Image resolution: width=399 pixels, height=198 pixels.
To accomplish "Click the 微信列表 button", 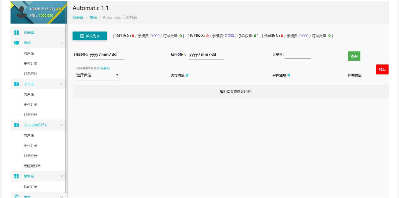I will coord(90,36).
